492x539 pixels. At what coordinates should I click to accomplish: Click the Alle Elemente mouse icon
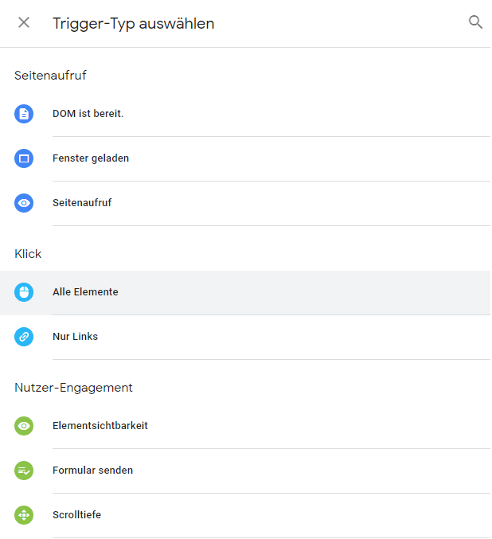pyautogui.click(x=24, y=292)
